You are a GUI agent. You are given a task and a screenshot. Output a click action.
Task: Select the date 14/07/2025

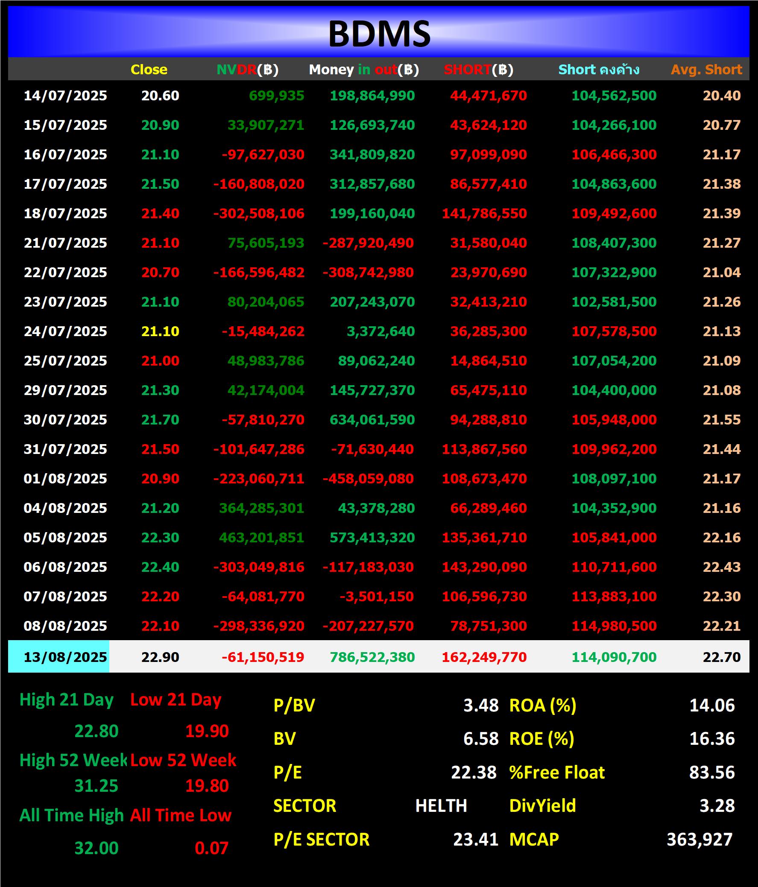click(65, 96)
